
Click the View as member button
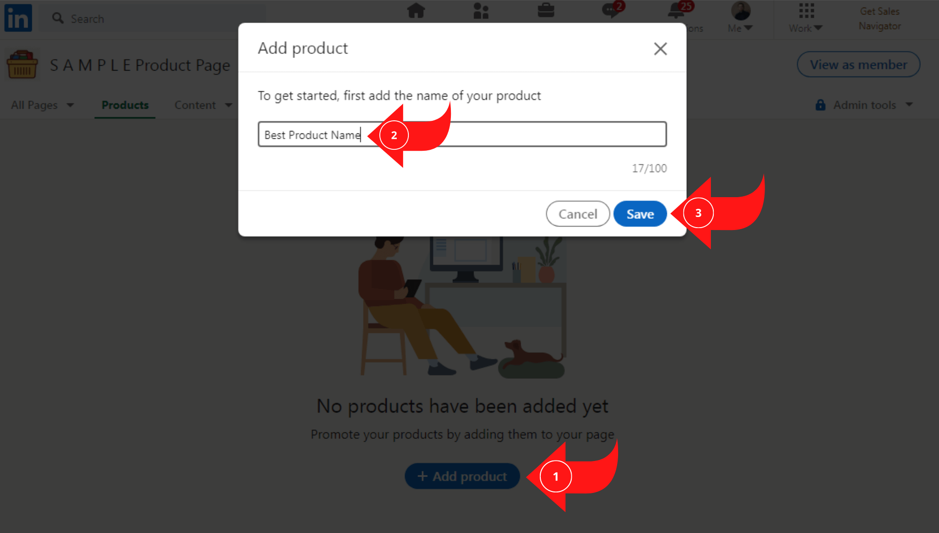pos(858,64)
